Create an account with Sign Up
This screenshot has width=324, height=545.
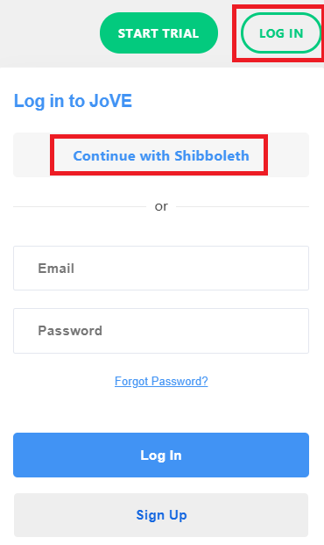point(161,515)
